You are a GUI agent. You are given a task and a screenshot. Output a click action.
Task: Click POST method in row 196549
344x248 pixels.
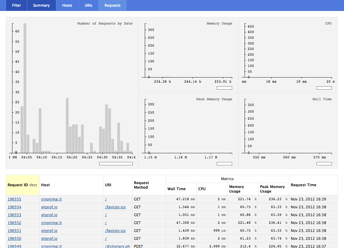138,246
